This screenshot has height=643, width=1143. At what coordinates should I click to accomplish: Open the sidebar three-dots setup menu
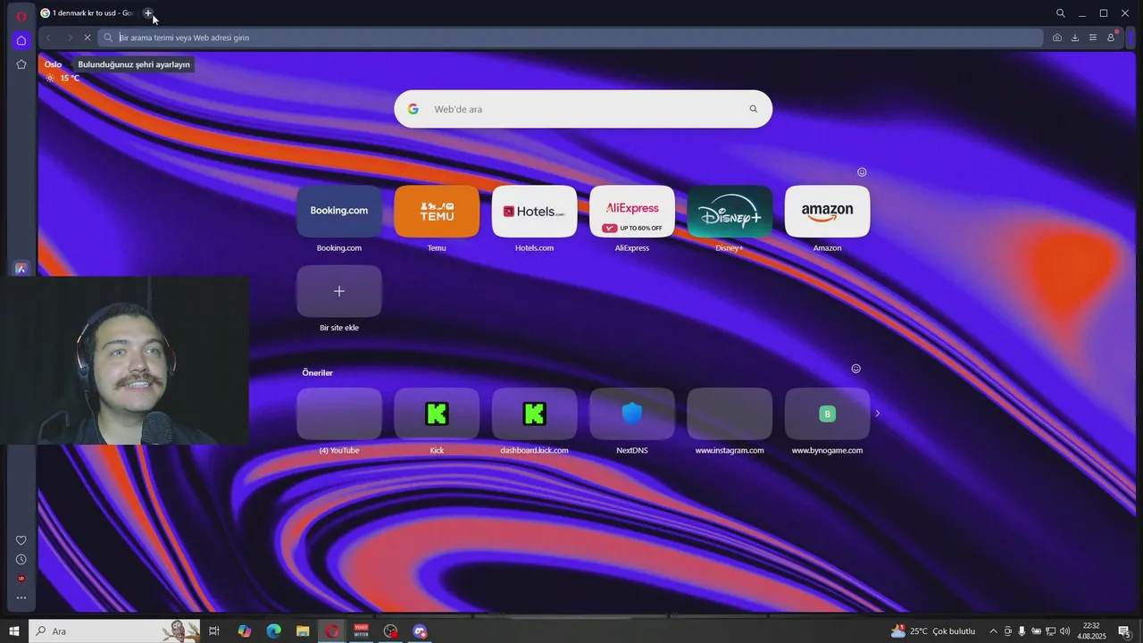(x=21, y=598)
